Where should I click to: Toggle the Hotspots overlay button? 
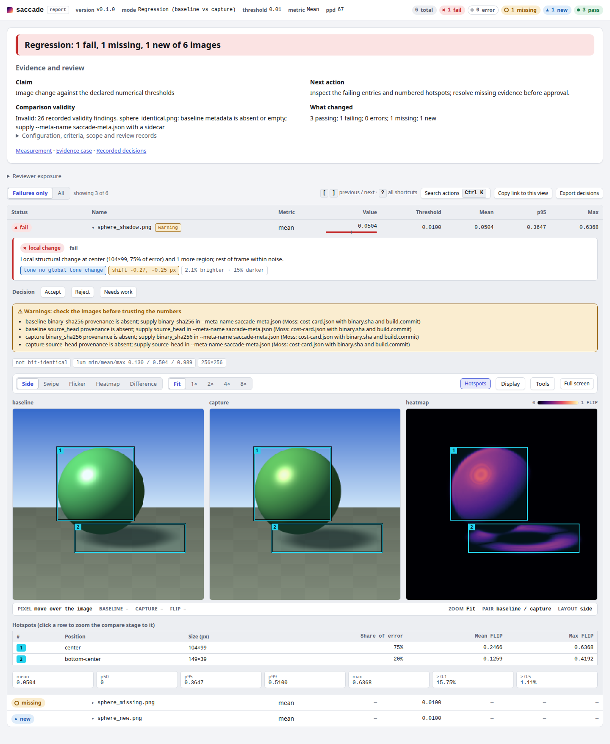[x=475, y=384]
